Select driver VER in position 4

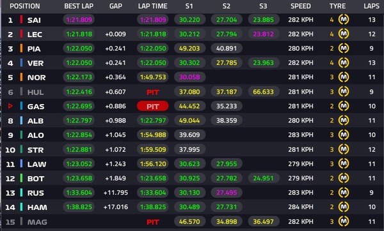click(x=35, y=63)
